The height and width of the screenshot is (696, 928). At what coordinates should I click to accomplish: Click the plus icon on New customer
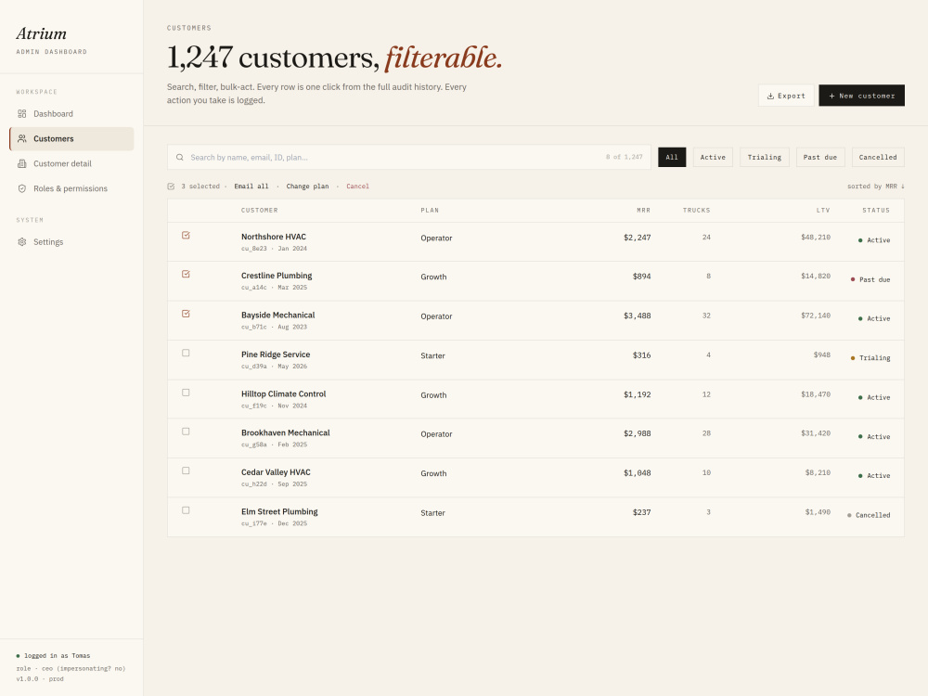tap(831, 96)
